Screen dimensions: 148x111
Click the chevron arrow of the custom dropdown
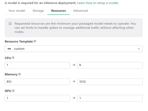[x=139, y=49]
